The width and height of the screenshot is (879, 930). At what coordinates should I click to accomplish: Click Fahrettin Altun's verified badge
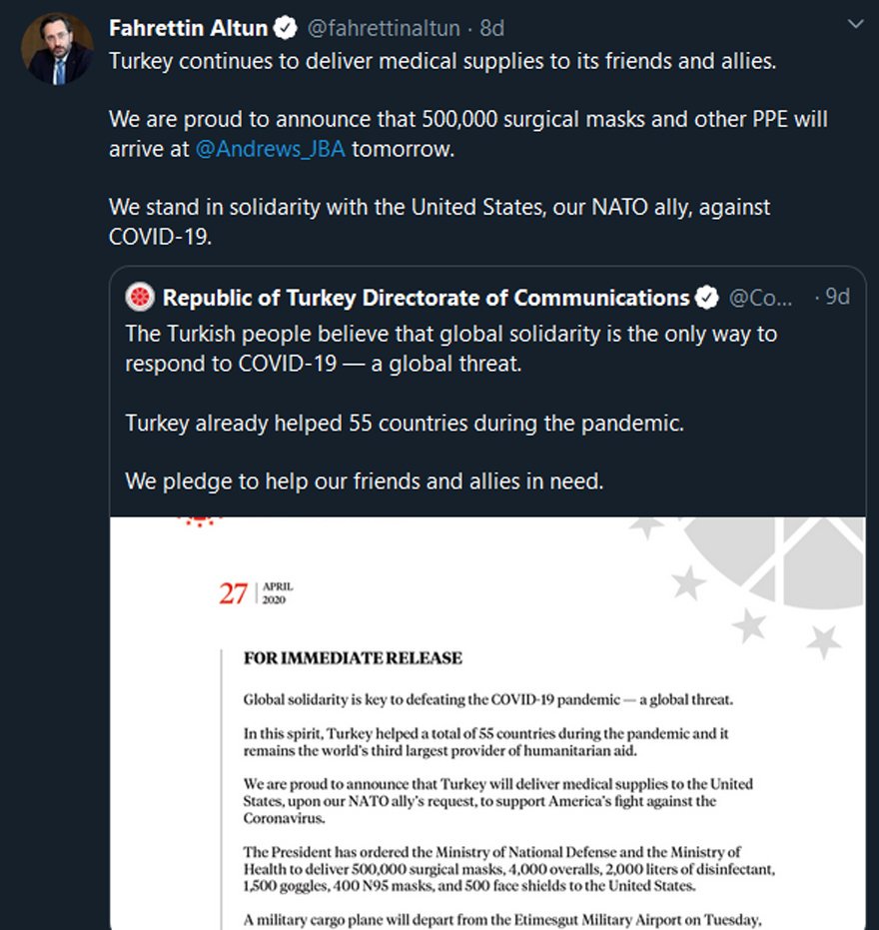point(286,28)
